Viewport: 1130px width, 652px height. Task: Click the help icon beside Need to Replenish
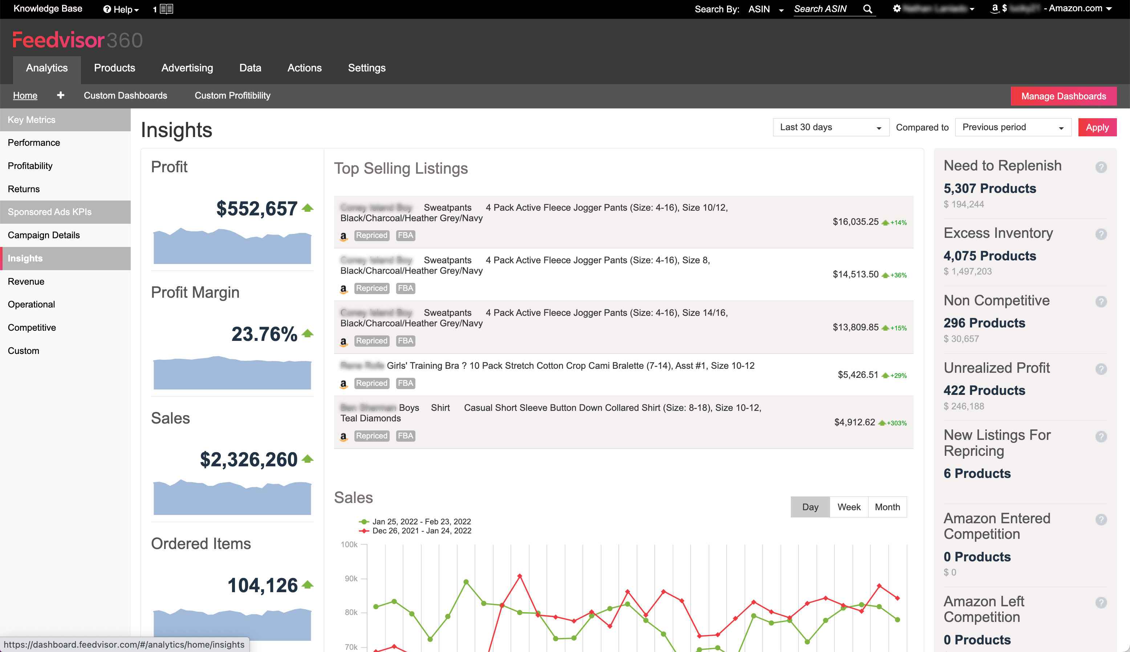point(1101,167)
